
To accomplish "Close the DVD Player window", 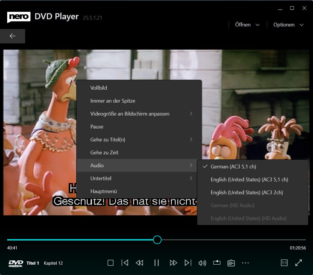I will point(304,8).
